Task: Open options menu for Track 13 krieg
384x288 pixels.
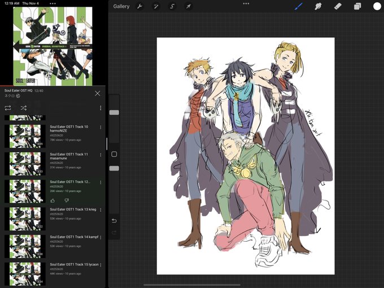Action: coord(101,210)
